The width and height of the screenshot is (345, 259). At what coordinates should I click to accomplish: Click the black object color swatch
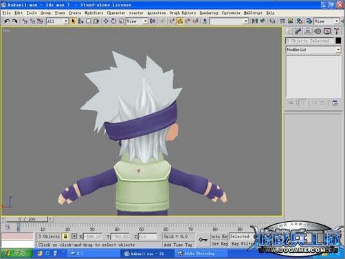tap(338, 41)
